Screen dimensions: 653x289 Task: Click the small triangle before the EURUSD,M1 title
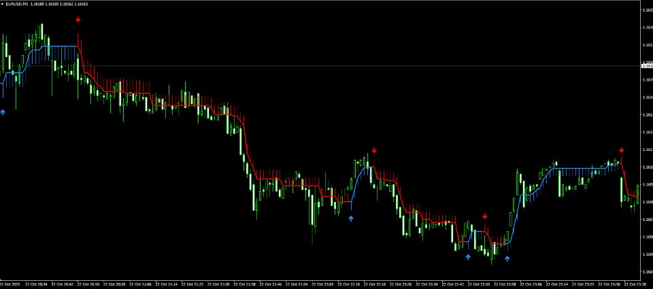tap(3, 3)
